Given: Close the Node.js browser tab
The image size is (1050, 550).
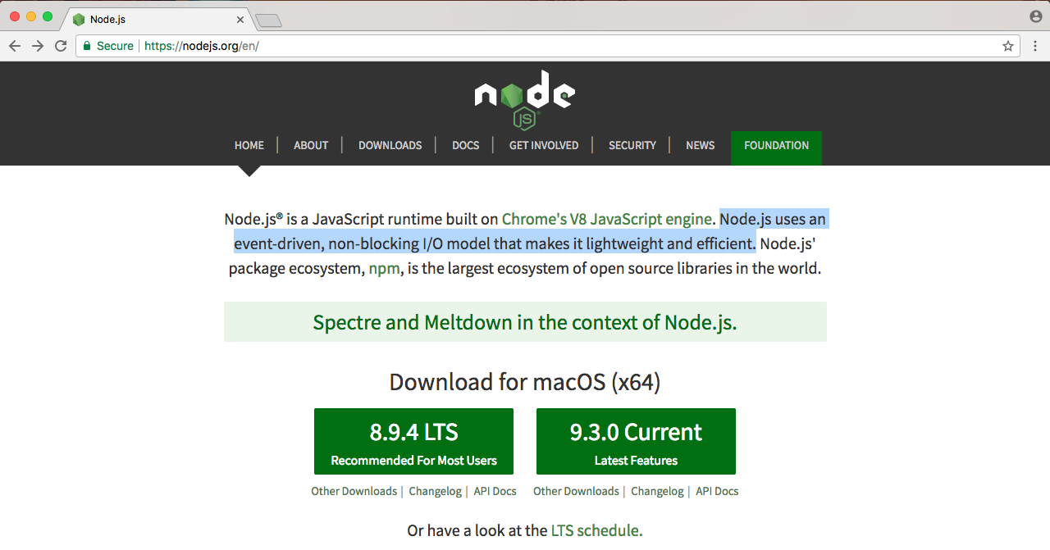Looking at the screenshot, I should tap(240, 19).
